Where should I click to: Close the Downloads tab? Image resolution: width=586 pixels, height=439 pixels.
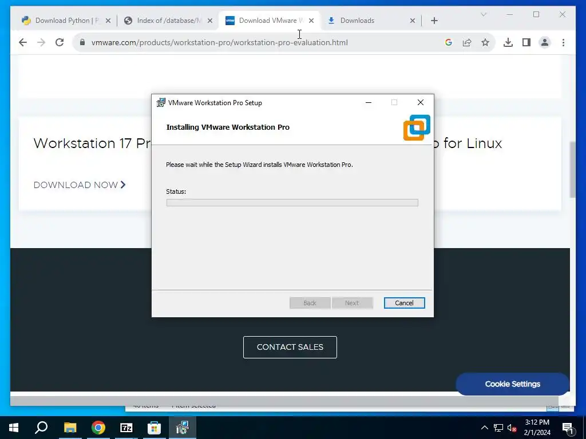click(413, 21)
